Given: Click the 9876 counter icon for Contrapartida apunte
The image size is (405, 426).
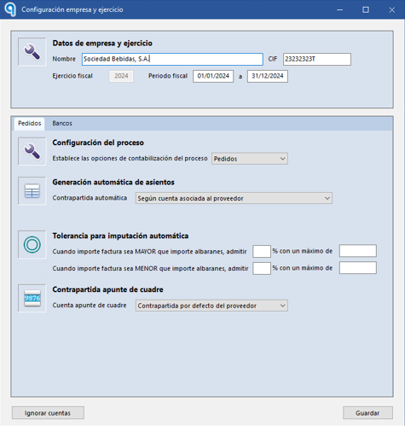Looking at the screenshot, I should 32,298.
